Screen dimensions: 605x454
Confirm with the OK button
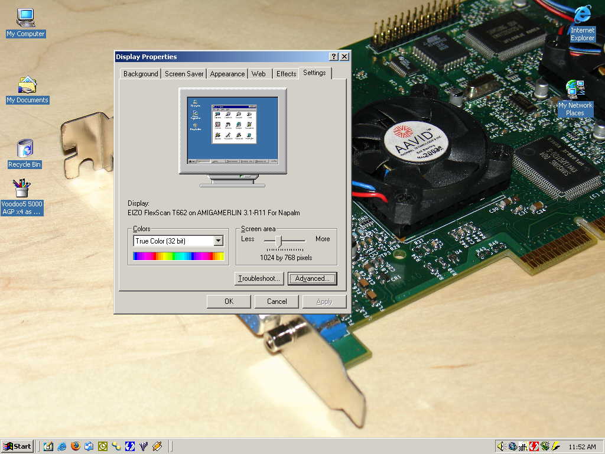[229, 301]
